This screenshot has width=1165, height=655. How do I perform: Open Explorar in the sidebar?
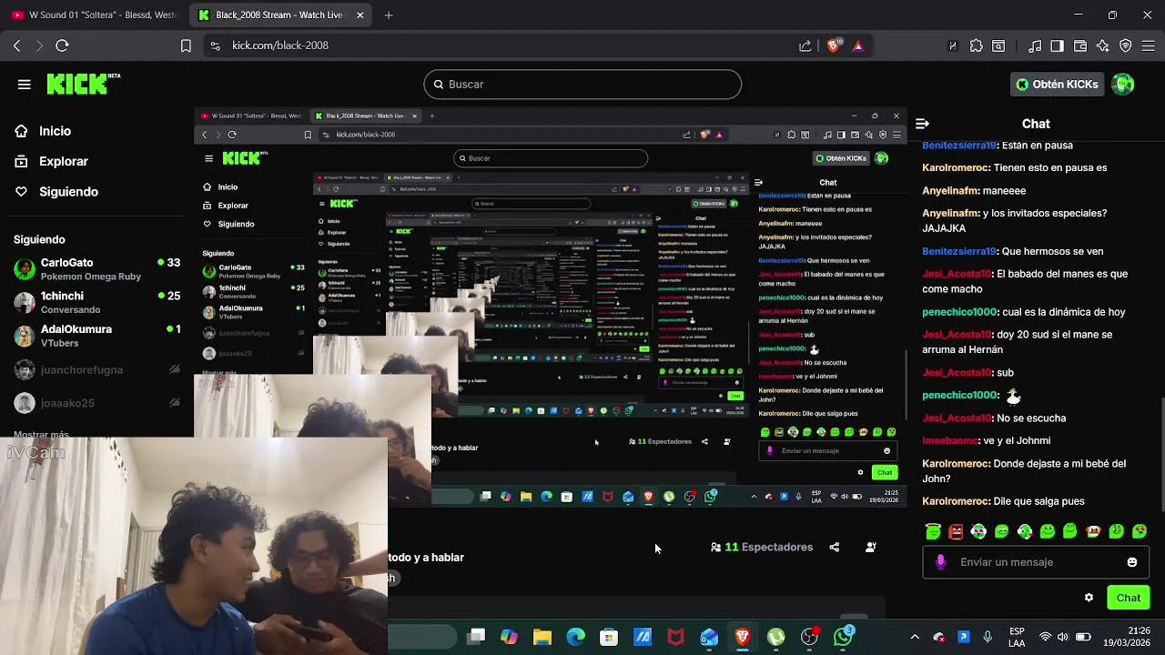(51, 161)
